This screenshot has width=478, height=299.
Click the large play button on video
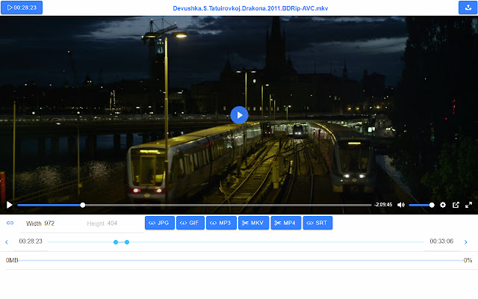(x=239, y=114)
